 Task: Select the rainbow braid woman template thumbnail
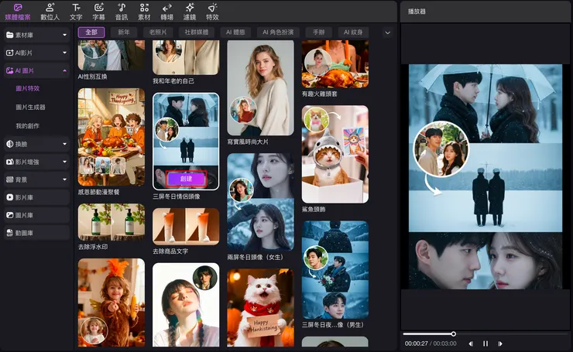pyautogui.click(x=186, y=305)
